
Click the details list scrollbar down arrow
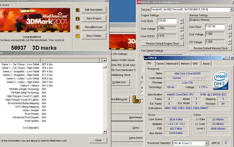click(x=105, y=131)
